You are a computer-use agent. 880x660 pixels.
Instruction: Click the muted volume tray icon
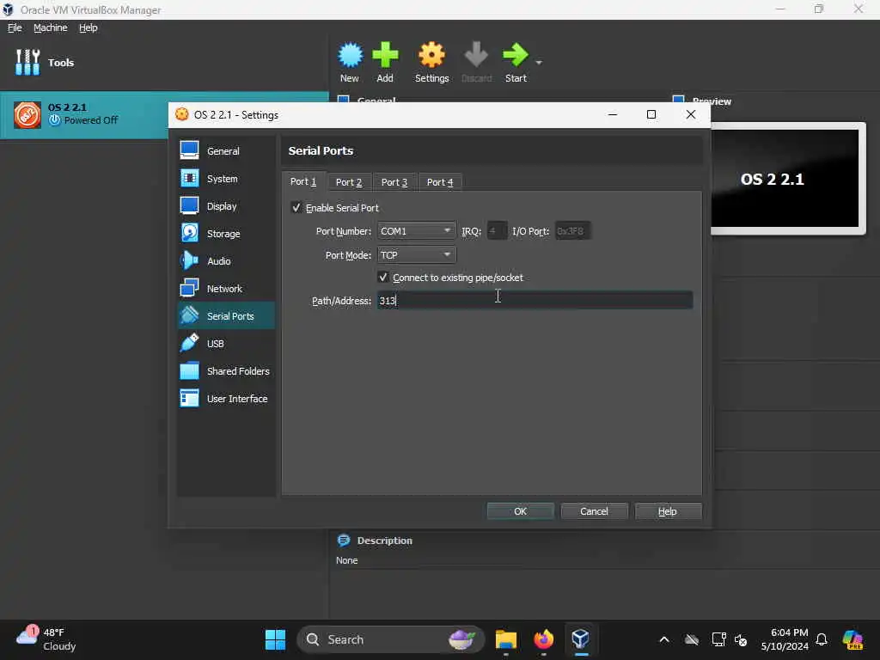(x=741, y=639)
